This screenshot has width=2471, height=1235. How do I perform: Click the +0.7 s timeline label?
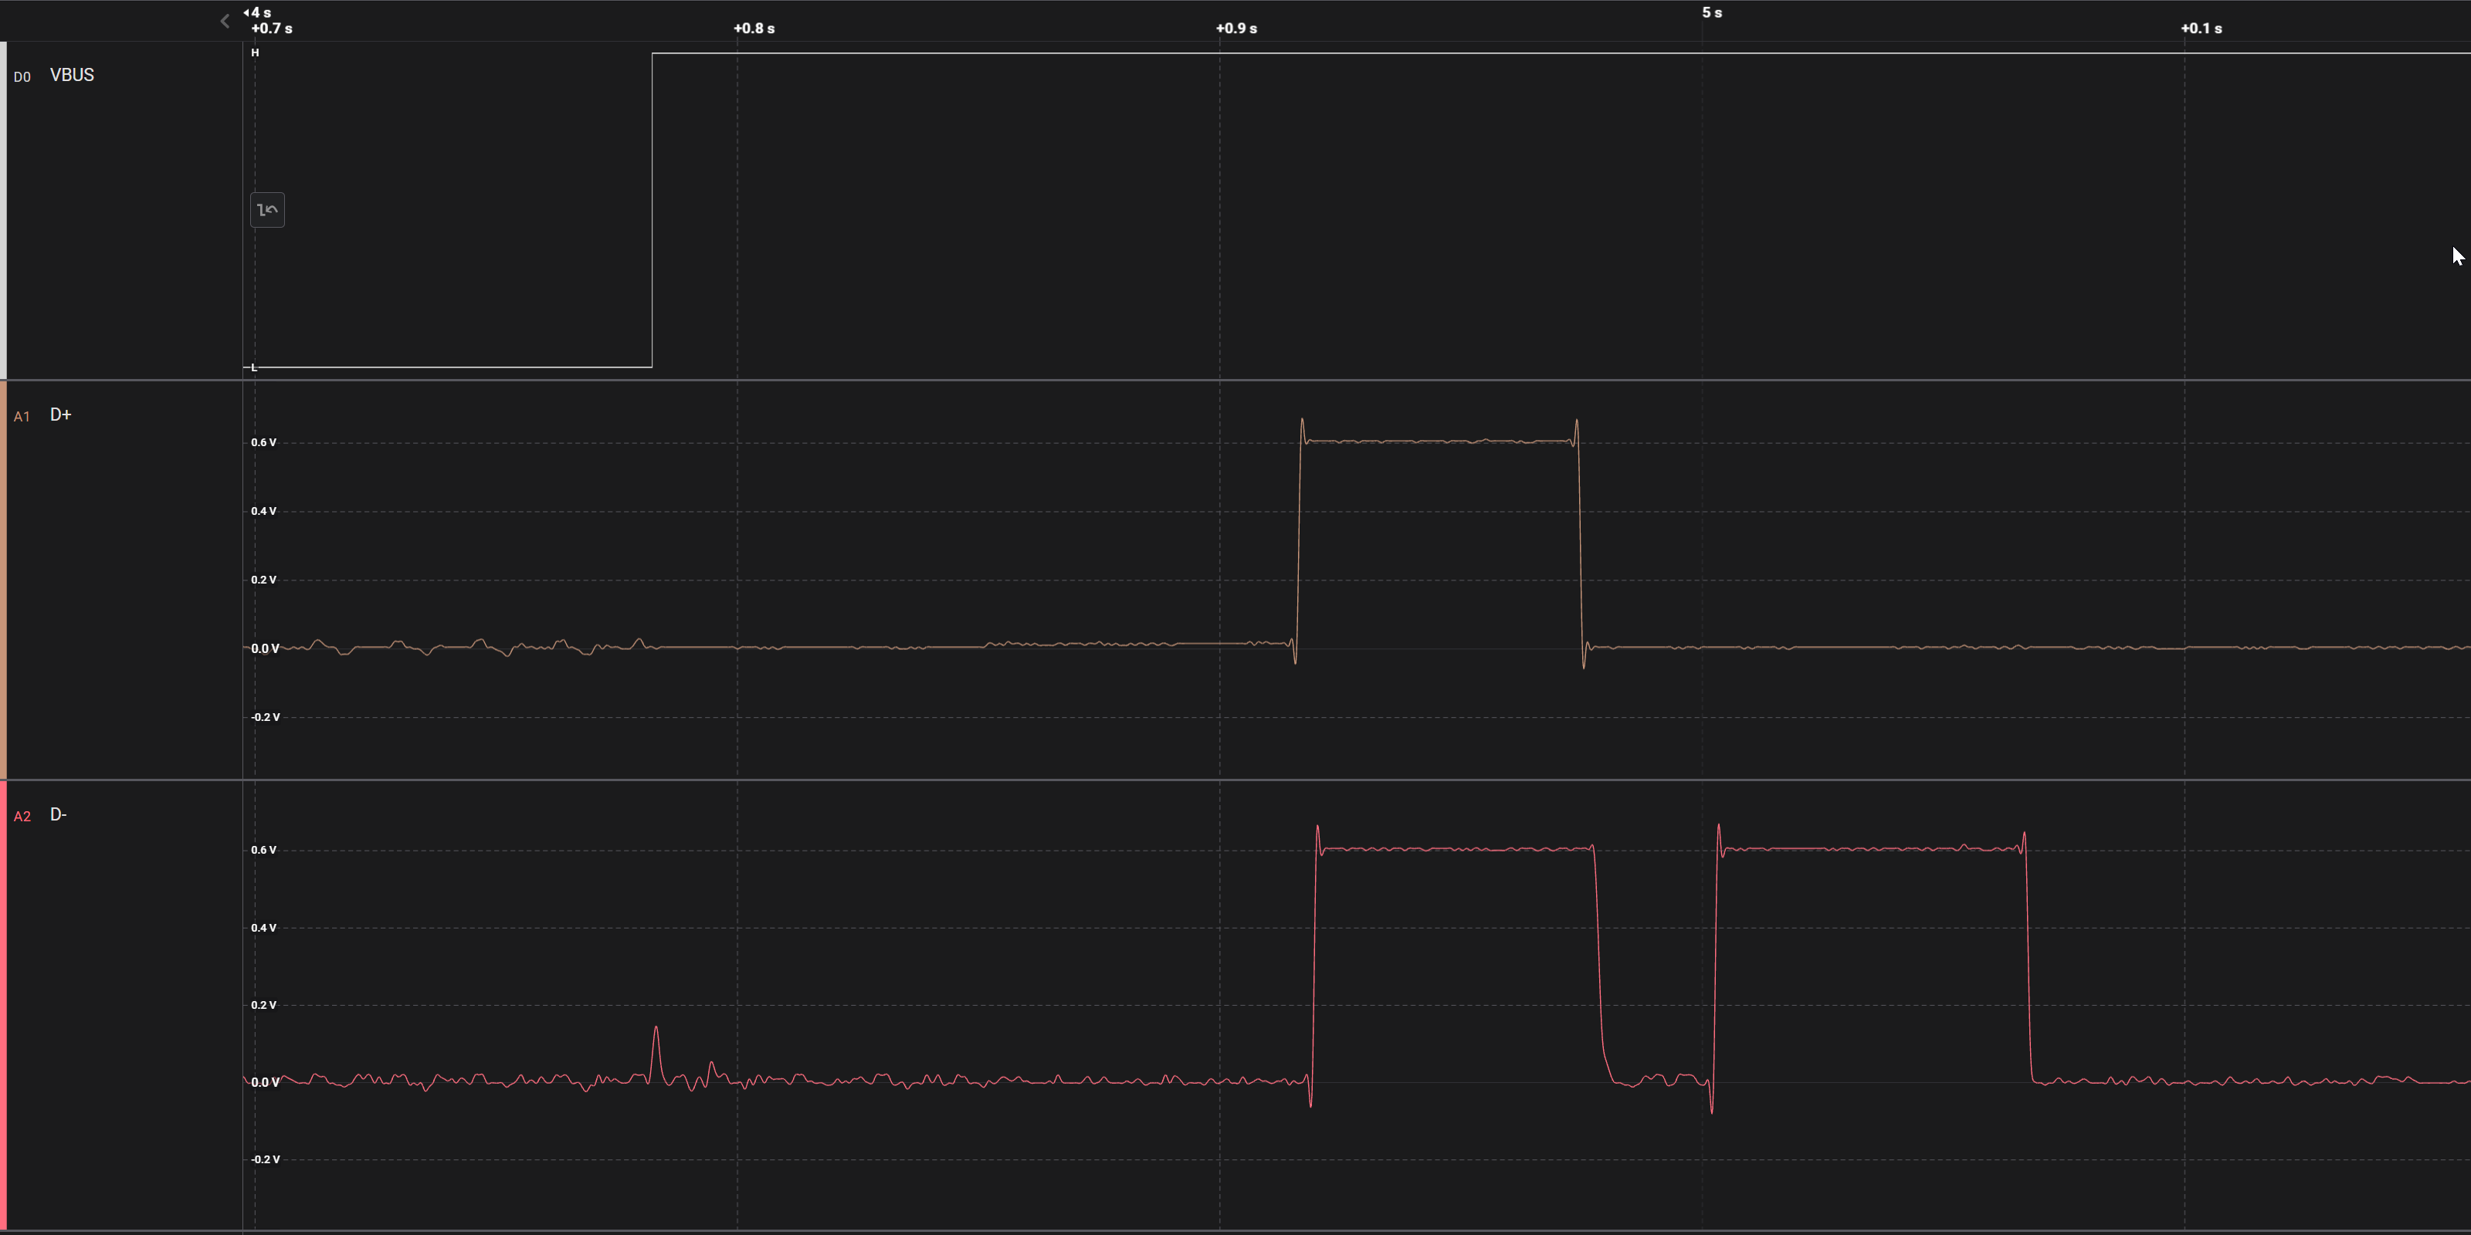[272, 28]
